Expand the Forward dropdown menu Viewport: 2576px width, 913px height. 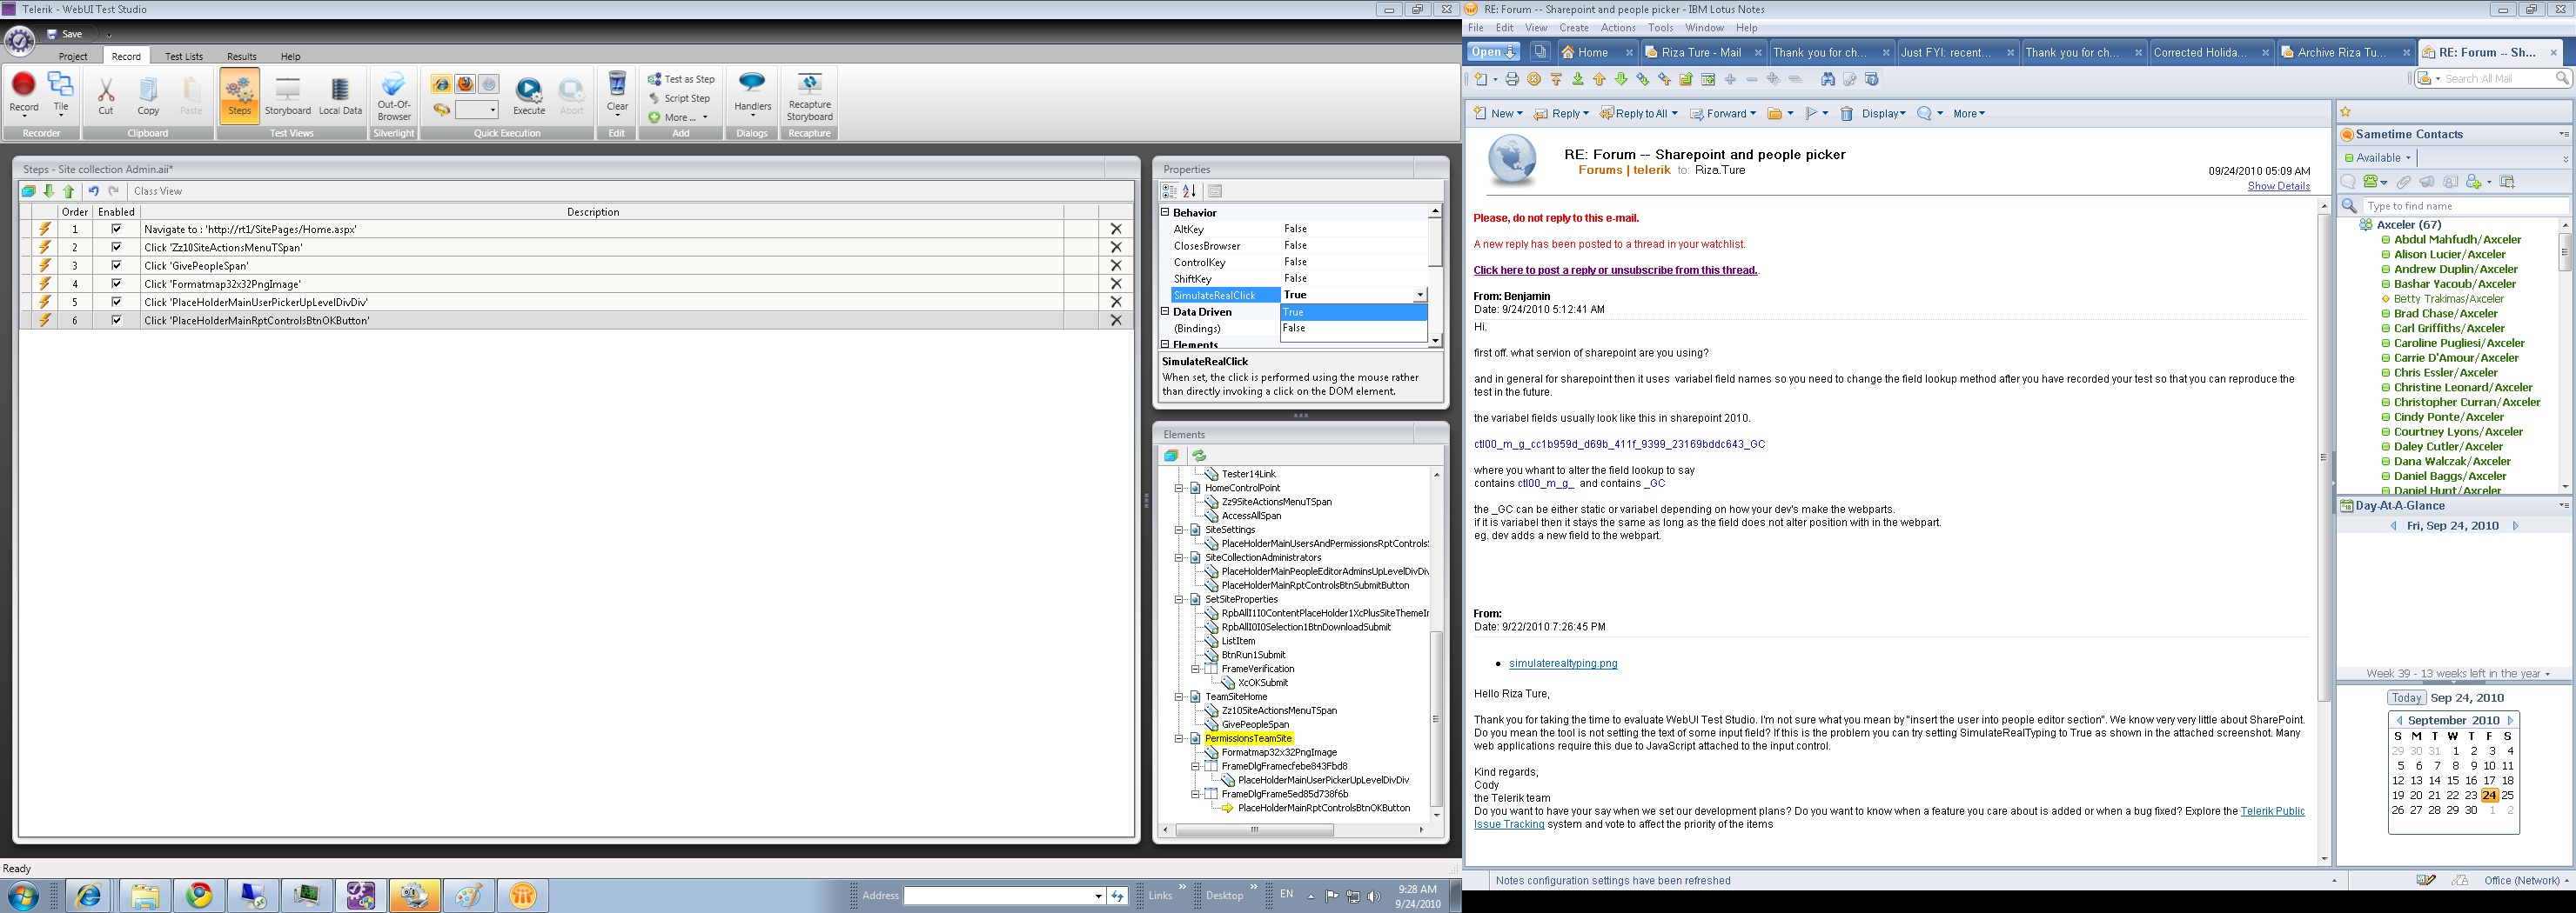click(1753, 114)
